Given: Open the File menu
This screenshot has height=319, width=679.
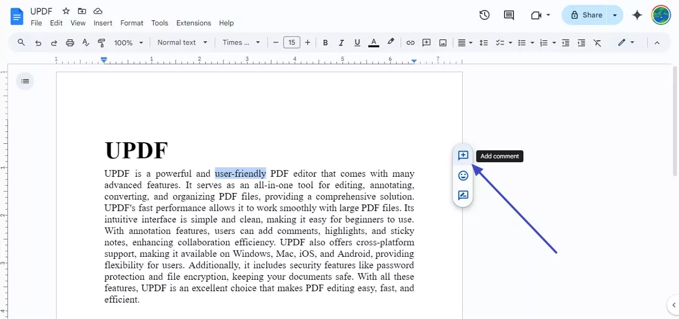Looking at the screenshot, I should pos(36,23).
